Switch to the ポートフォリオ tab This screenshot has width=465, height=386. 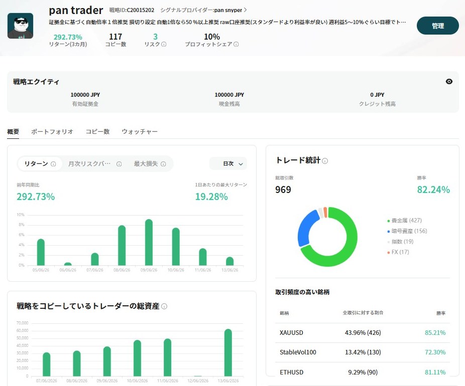pos(52,131)
